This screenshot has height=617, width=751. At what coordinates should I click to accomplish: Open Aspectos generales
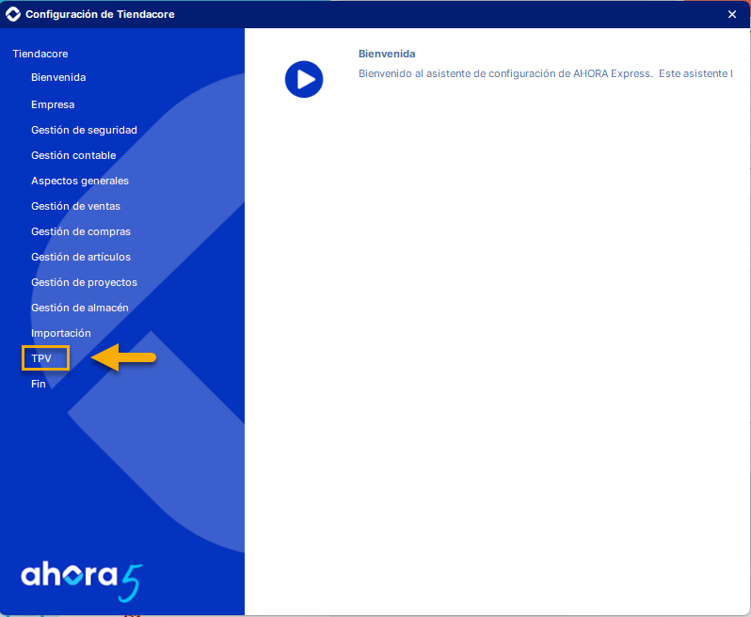80,181
